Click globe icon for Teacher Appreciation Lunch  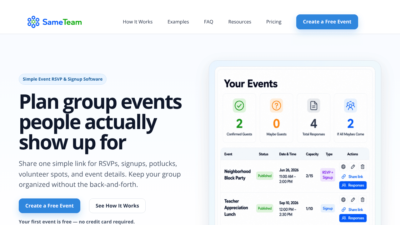click(x=343, y=200)
